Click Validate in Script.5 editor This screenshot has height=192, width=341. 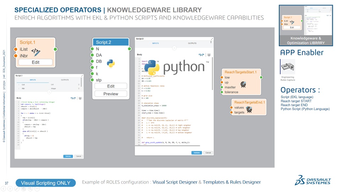(x=196, y=153)
